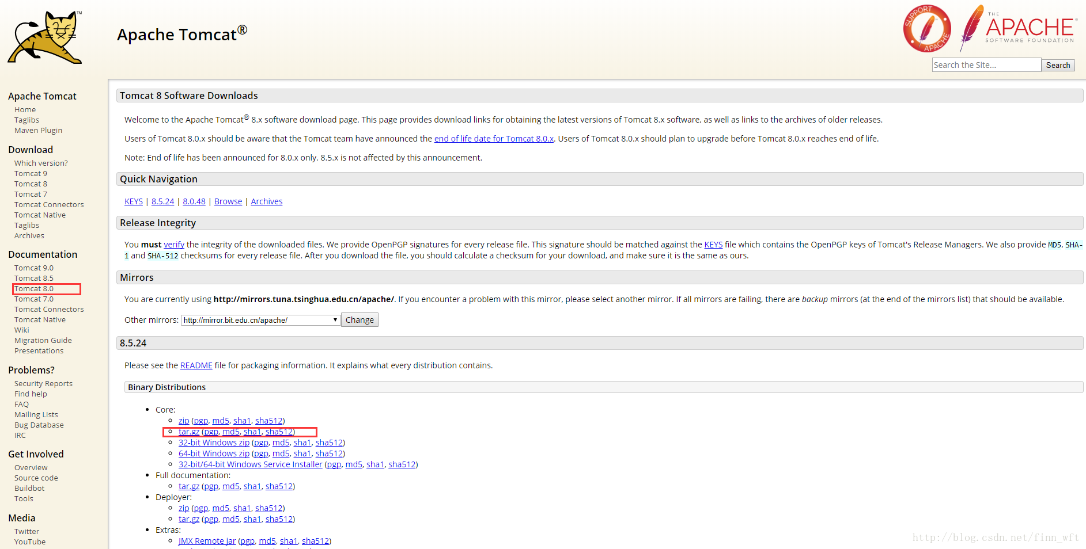
Task: Open Overview under Get Involved
Action: point(31,468)
